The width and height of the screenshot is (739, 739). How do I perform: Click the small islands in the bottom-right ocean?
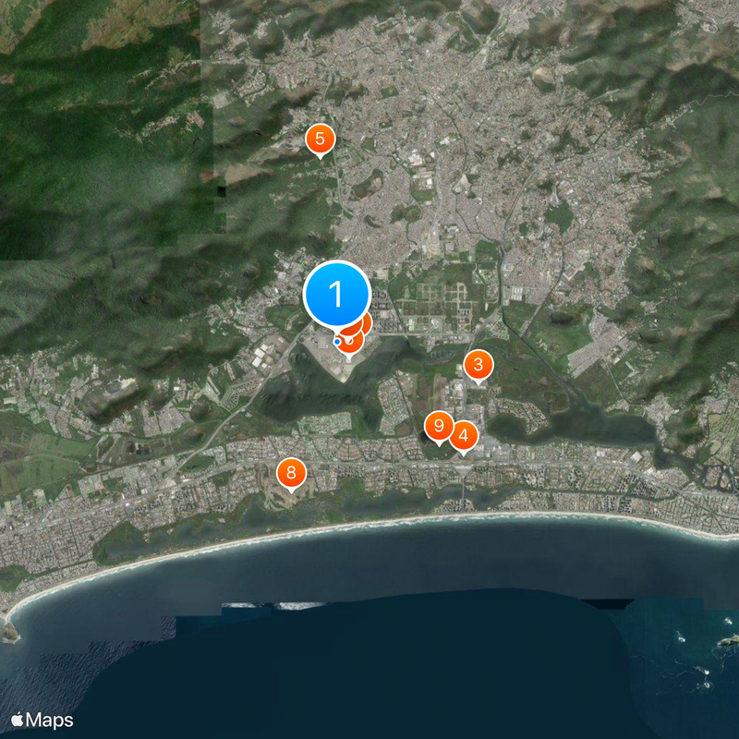725,642
